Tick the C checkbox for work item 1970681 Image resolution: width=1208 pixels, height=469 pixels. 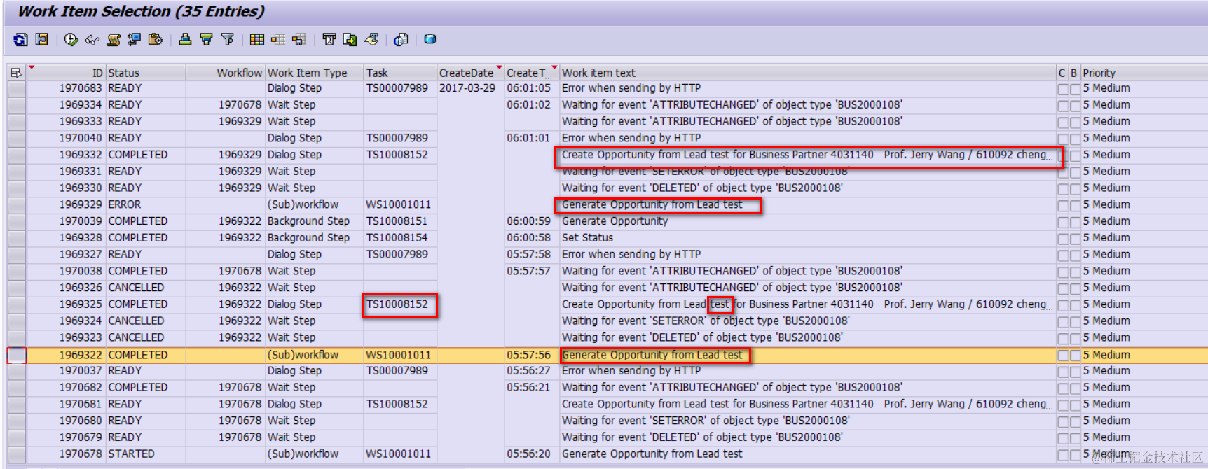1063,405
